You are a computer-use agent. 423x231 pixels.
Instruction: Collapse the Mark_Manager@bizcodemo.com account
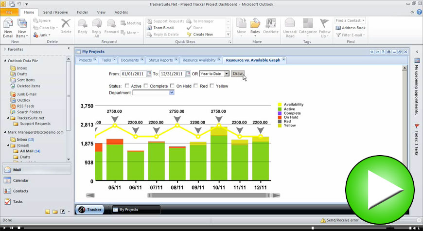(x=5, y=132)
